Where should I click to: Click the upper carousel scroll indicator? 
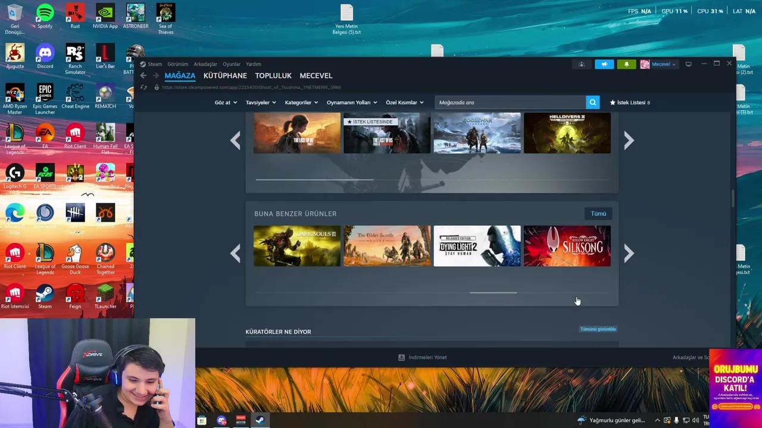(314, 179)
